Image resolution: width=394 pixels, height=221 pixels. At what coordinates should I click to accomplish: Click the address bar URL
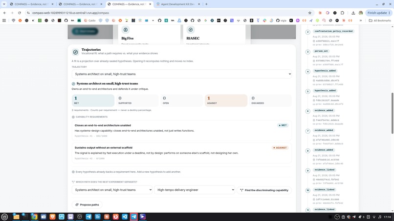click(x=70, y=13)
